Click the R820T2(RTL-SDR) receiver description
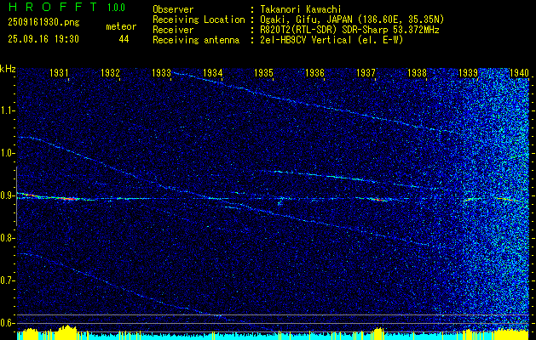The height and width of the screenshot is (340, 536). point(349,30)
